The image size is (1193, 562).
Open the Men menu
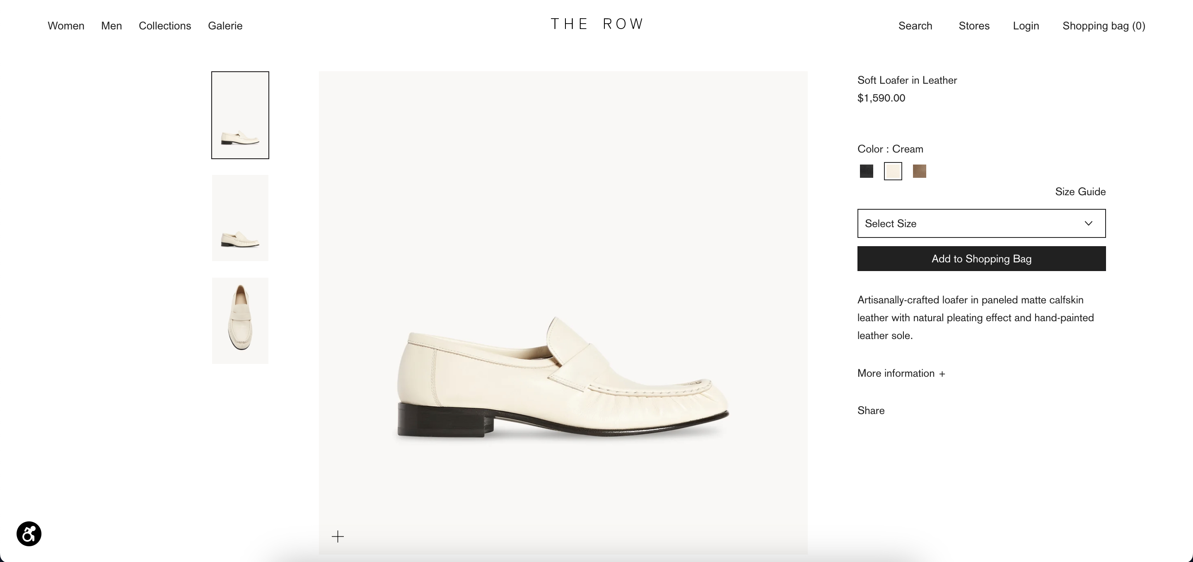[x=111, y=26]
